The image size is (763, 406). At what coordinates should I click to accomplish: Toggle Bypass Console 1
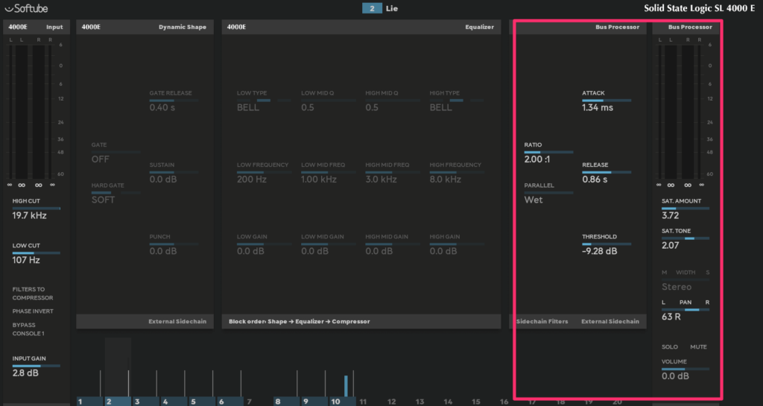pos(28,329)
